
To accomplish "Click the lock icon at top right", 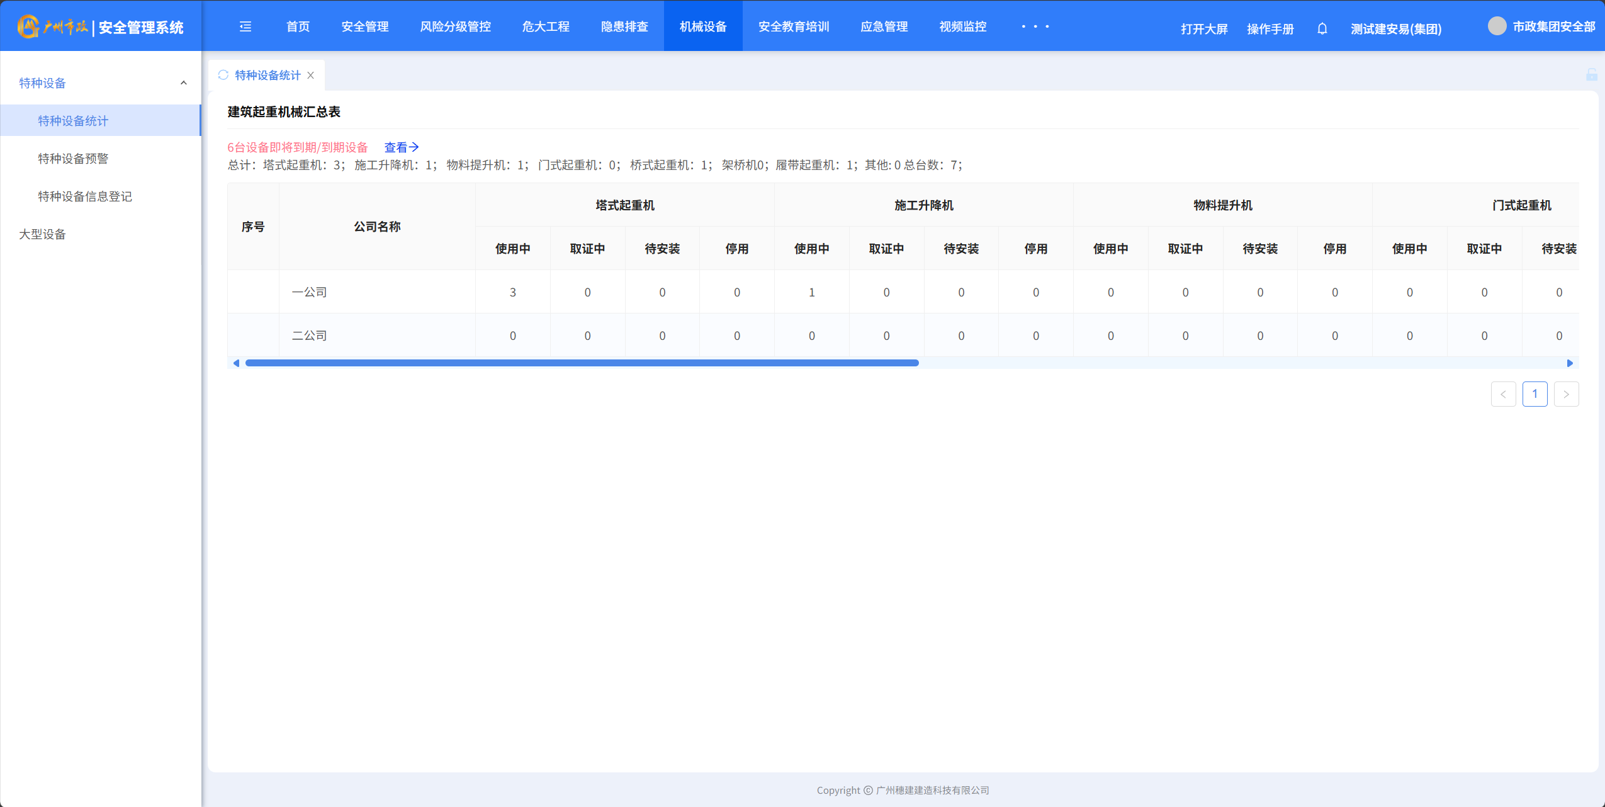I will [1591, 75].
